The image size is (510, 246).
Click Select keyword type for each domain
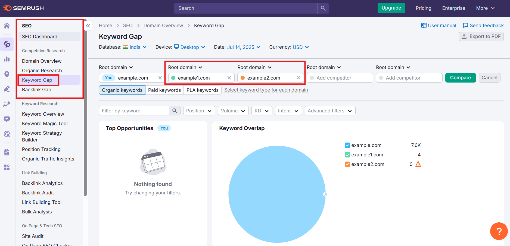point(266,90)
